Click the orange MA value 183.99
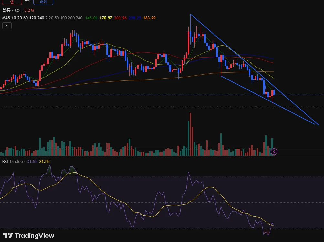 point(149,18)
